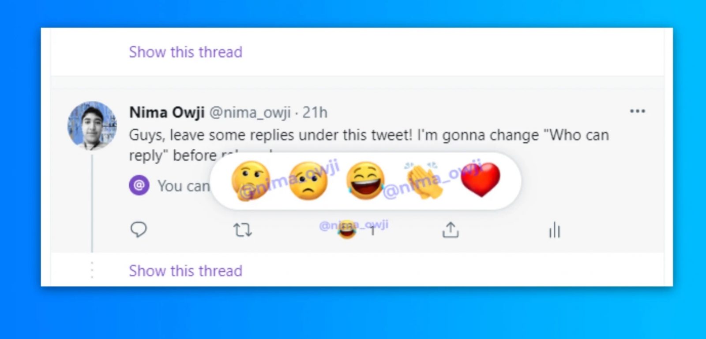
Task: Click the "Nima Owji" display name
Action: click(166, 113)
